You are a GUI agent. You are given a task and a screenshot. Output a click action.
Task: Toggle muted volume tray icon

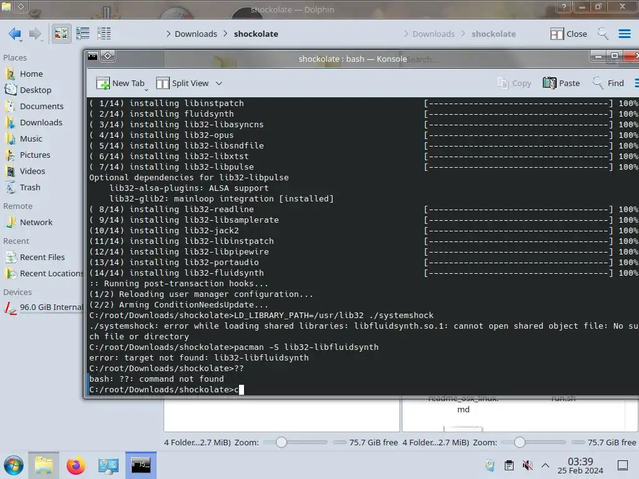(x=528, y=465)
